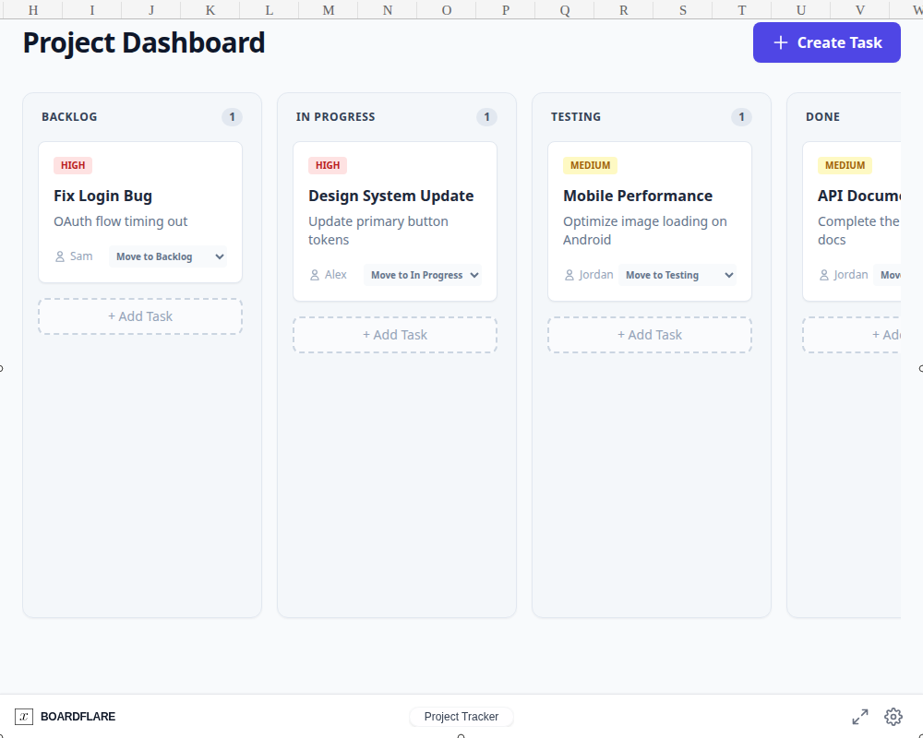
Task: Open the Fix Login Bug card title
Action: pyautogui.click(x=103, y=196)
